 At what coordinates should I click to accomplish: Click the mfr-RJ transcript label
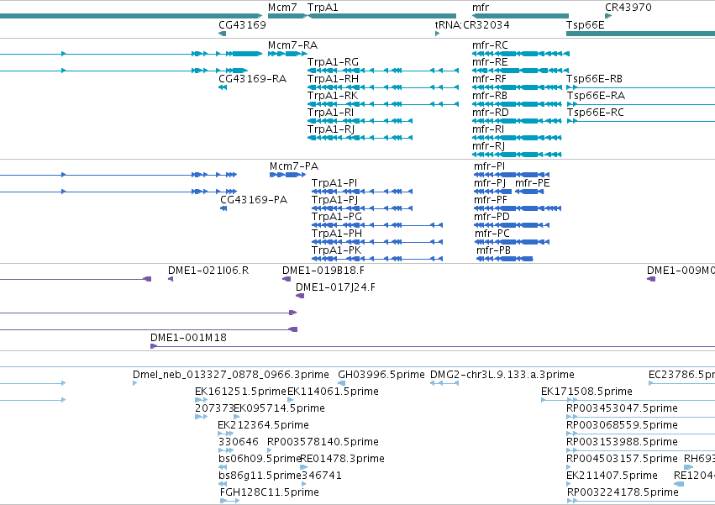(489, 146)
